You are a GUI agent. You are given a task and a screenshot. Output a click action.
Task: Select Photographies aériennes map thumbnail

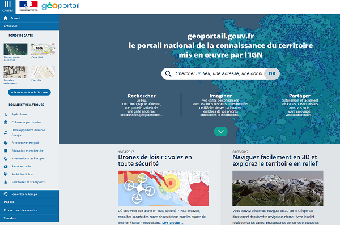(x=15, y=49)
